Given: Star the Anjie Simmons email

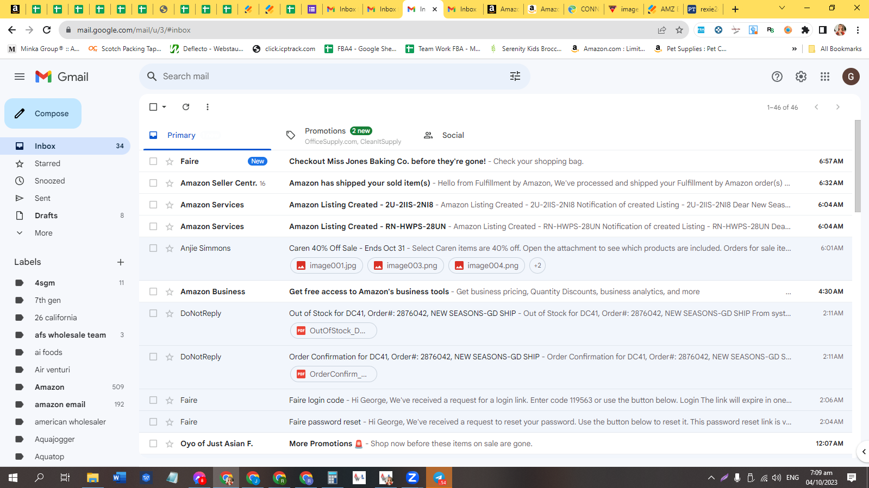Looking at the screenshot, I should point(170,248).
